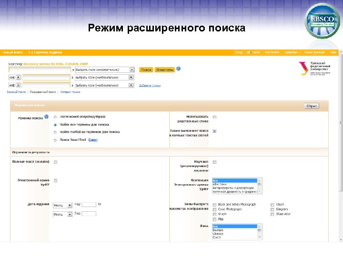Check Illustration image type checkbox
The height and width of the screenshot is (257, 343).
point(272,214)
